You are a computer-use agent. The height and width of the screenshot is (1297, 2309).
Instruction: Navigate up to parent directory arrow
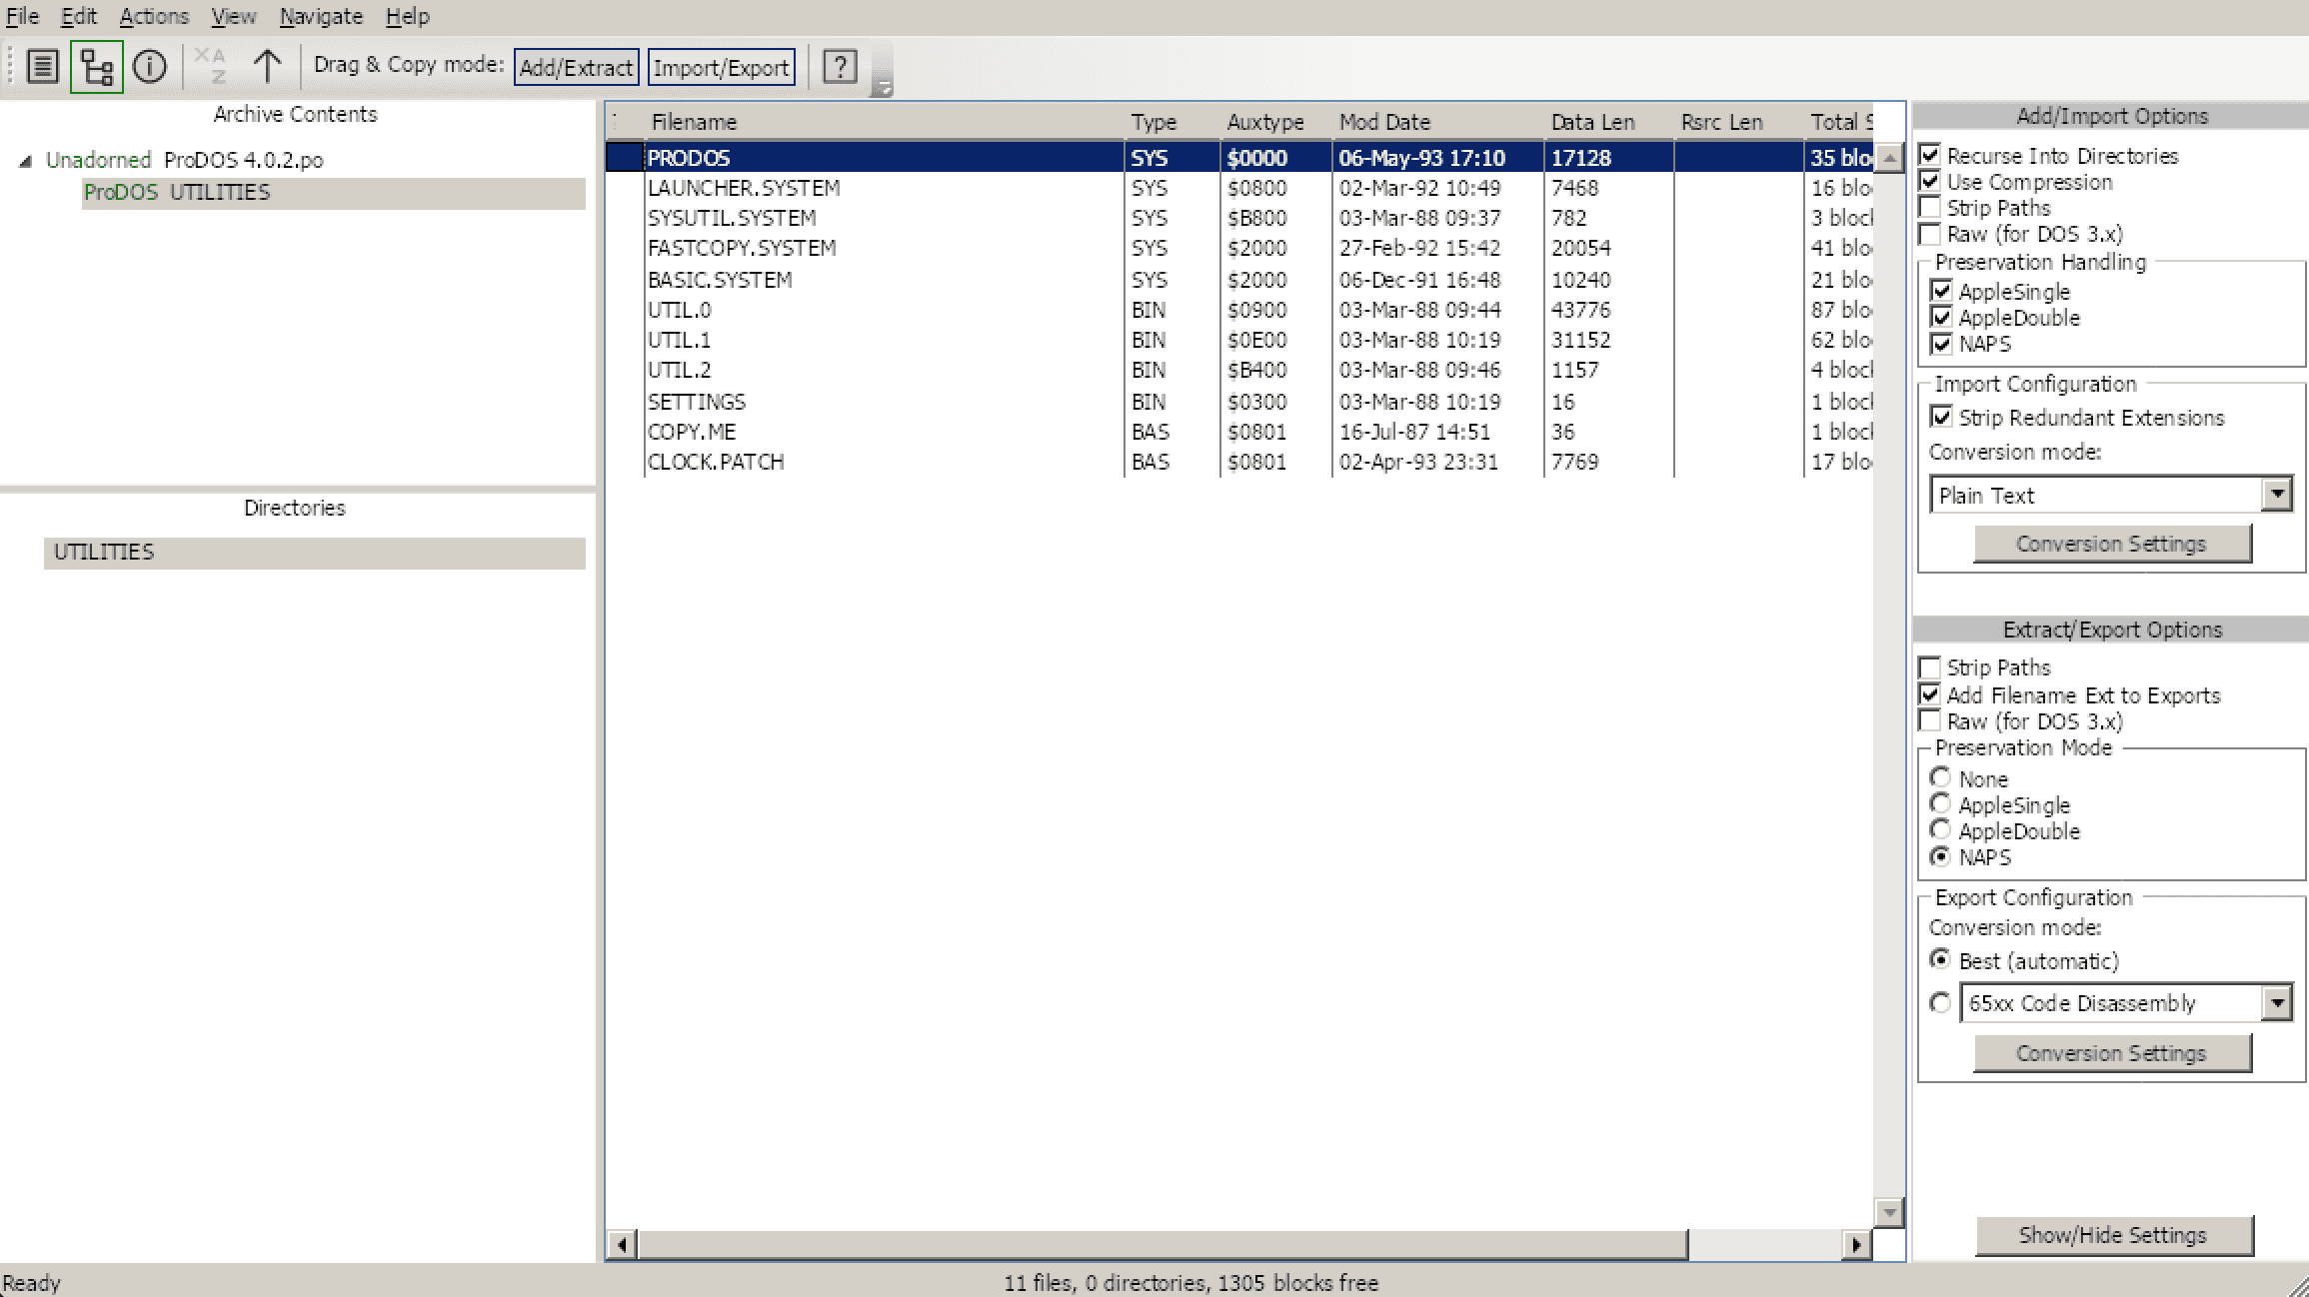click(x=267, y=67)
